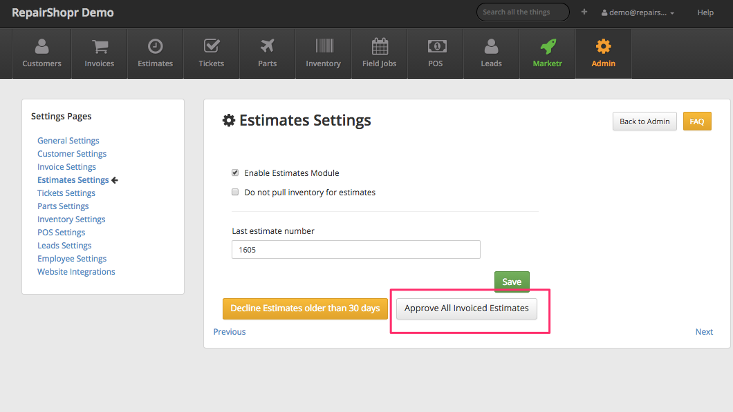Uncheck Enable Estimates Module checkbox
733x412 pixels.
235,173
